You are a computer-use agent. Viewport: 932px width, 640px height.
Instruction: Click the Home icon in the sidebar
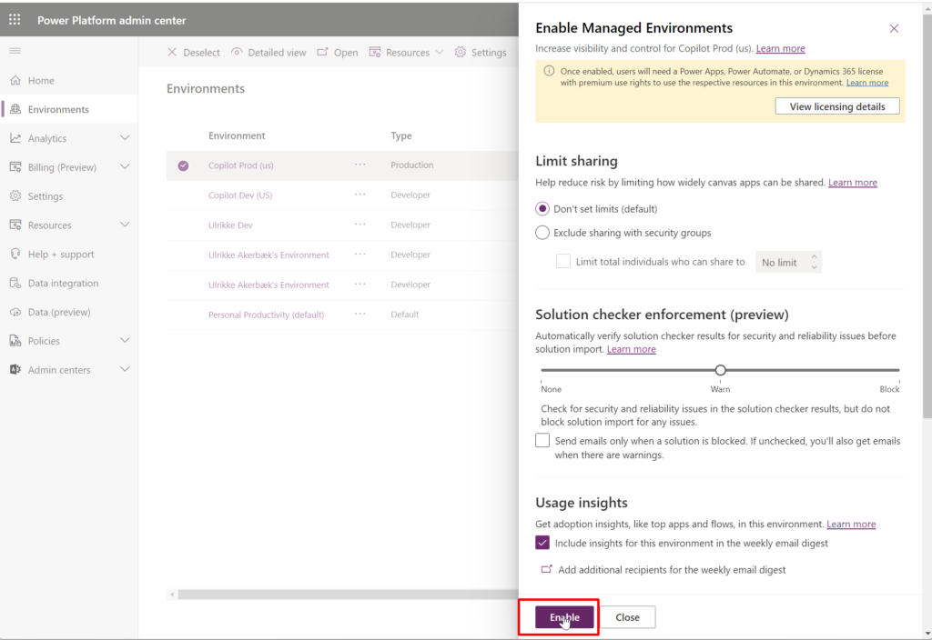pos(15,80)
